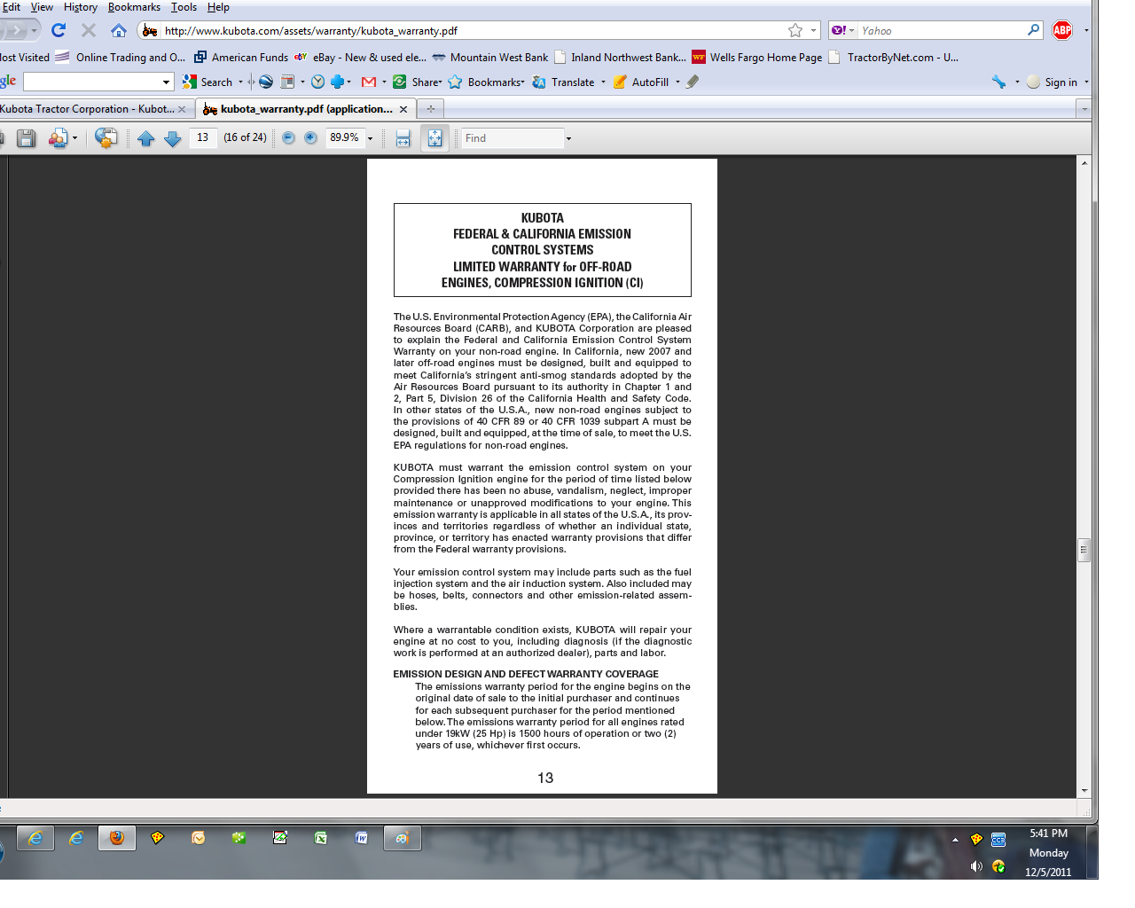Switch to the Kubota Tractor Corporation tab

[89, 109]
